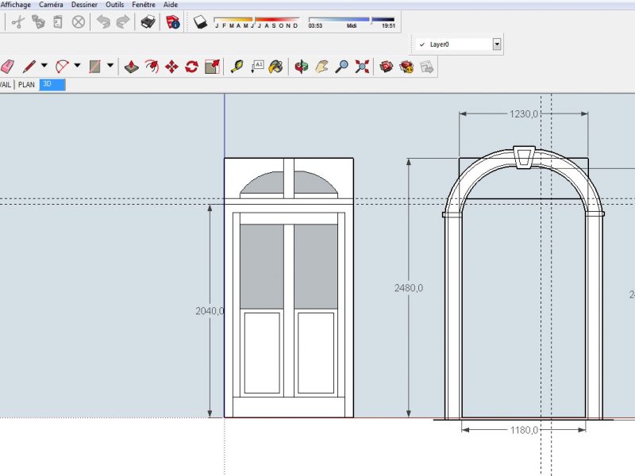Expand the Arc tool dropdown arrow
The image size is (635, 476).
point(77,65)
